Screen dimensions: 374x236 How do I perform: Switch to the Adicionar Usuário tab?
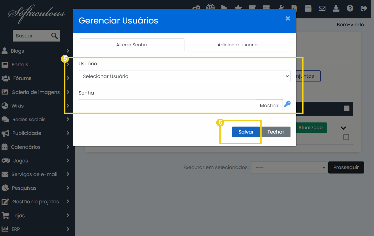[237, 45]
